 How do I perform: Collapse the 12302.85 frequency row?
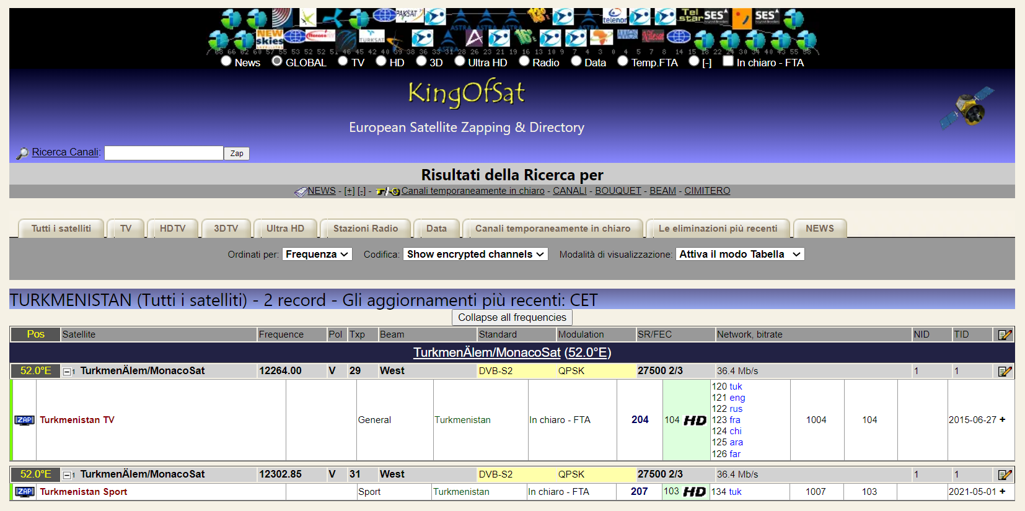point(67,475)
